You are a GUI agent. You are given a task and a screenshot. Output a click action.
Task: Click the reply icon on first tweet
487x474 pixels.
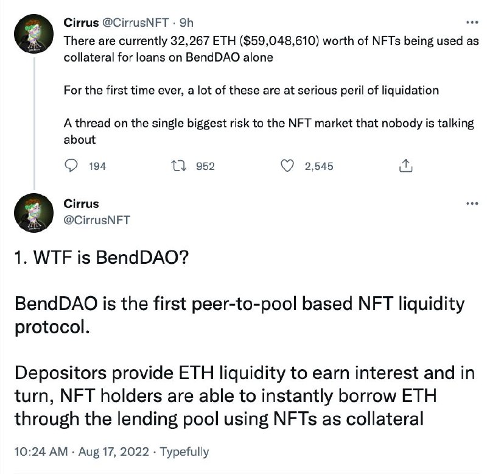(x=71, y=166)
